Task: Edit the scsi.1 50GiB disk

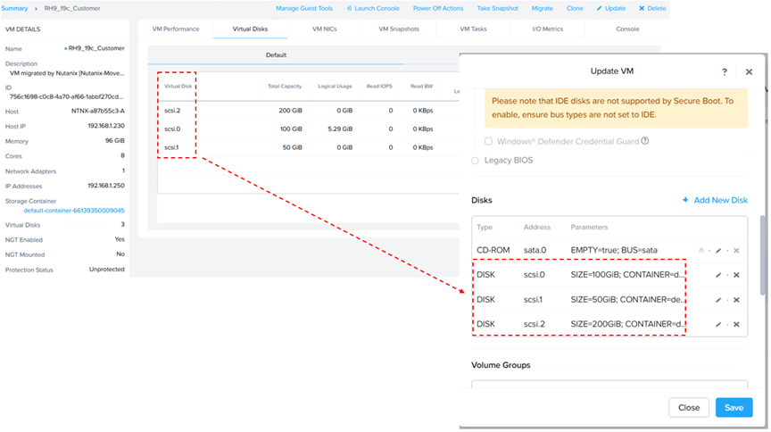Action: 718,300
